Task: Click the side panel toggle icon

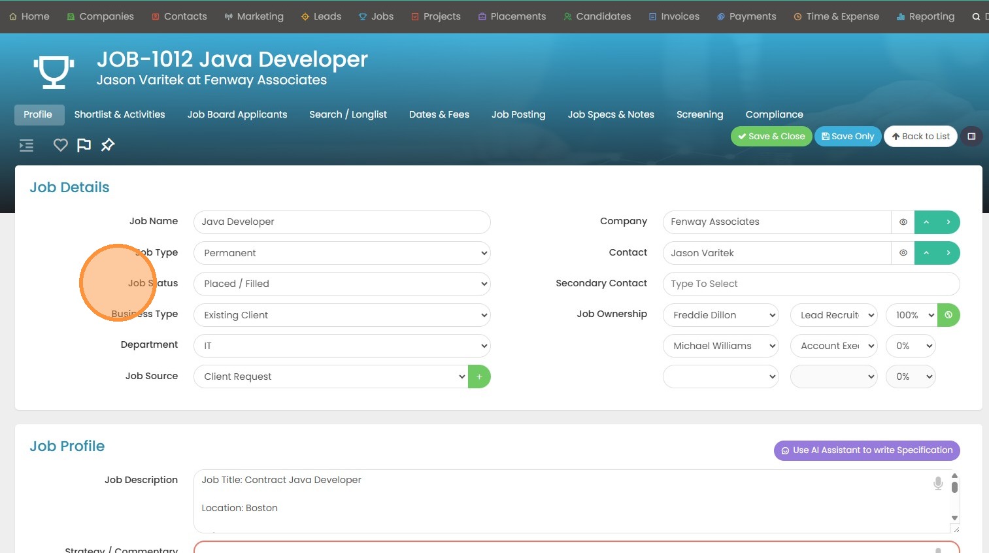Action: point(971,137)
